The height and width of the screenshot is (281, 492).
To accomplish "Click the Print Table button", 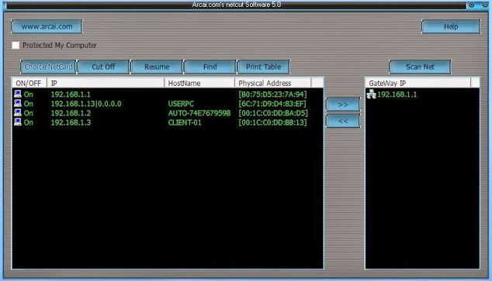I will pos(263,67).
